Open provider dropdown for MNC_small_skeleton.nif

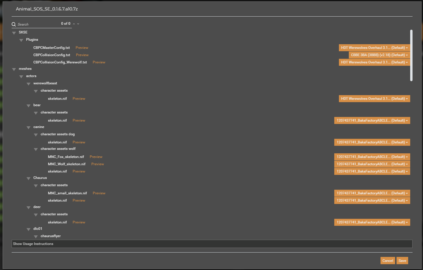coord(372,193)
